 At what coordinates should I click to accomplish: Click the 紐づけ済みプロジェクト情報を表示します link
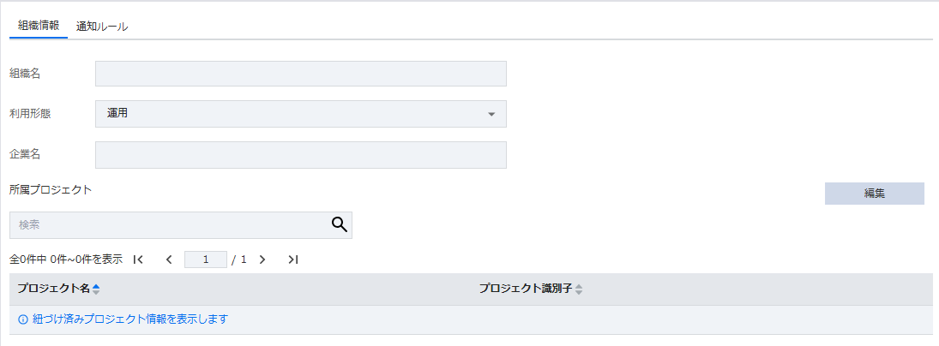click(129, 319)
